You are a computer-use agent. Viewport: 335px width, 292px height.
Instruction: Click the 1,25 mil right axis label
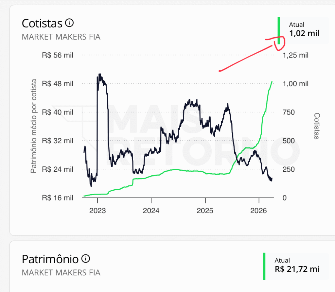[295, 55]
